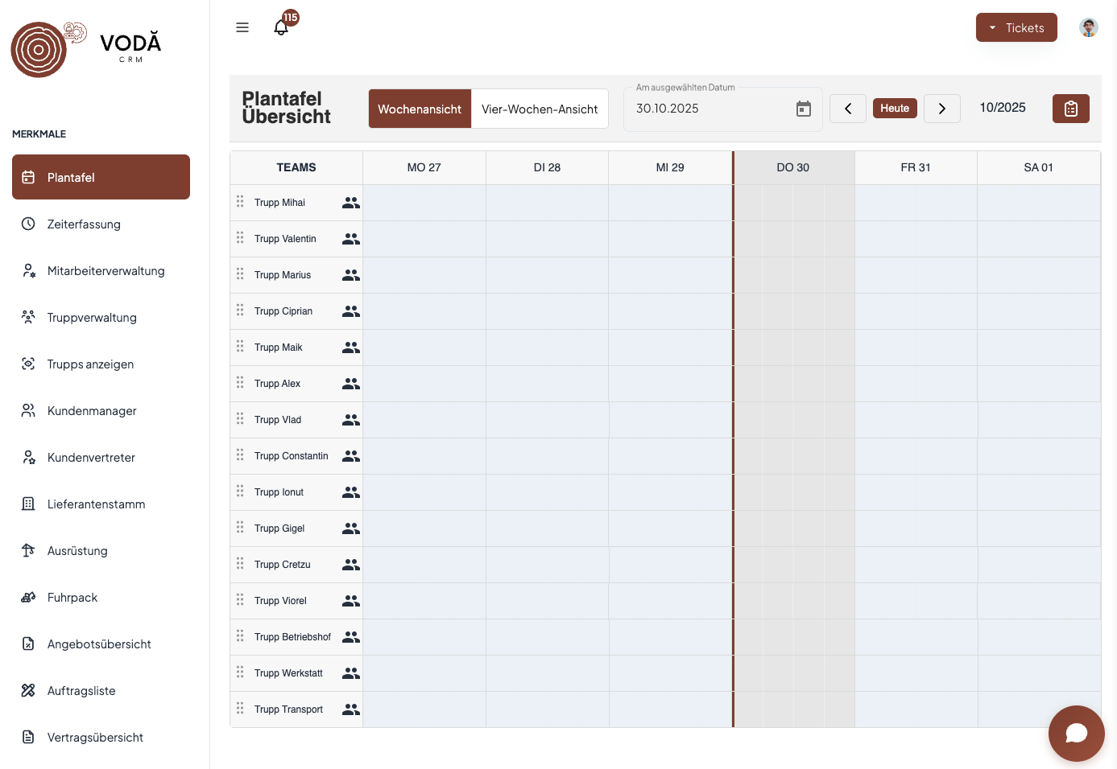Toggle the hamburger sidebar menu
Screen dimensions: 1117x769
pos(242,27)
